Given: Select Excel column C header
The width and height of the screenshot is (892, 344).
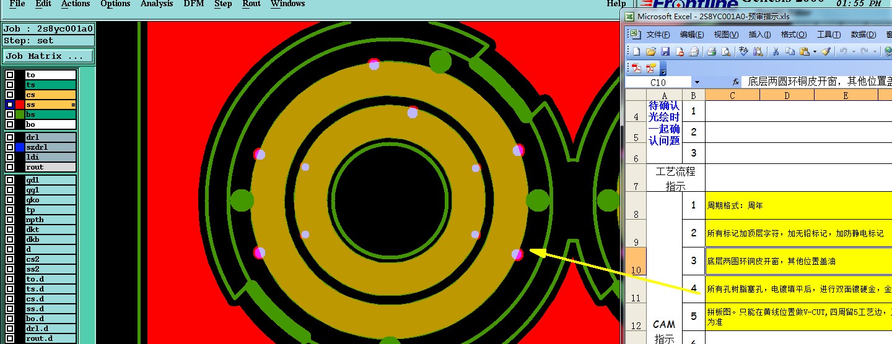Looking at the screenshot, I should [x=732, y=95].
